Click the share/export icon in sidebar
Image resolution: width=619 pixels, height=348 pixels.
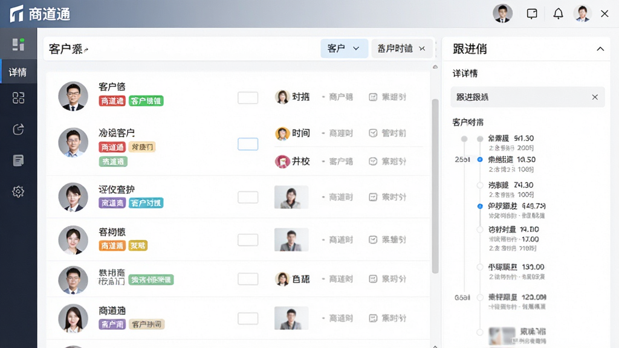tap(18, 129)
